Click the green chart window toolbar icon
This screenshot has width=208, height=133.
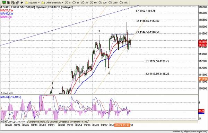[x=4, y=2]
